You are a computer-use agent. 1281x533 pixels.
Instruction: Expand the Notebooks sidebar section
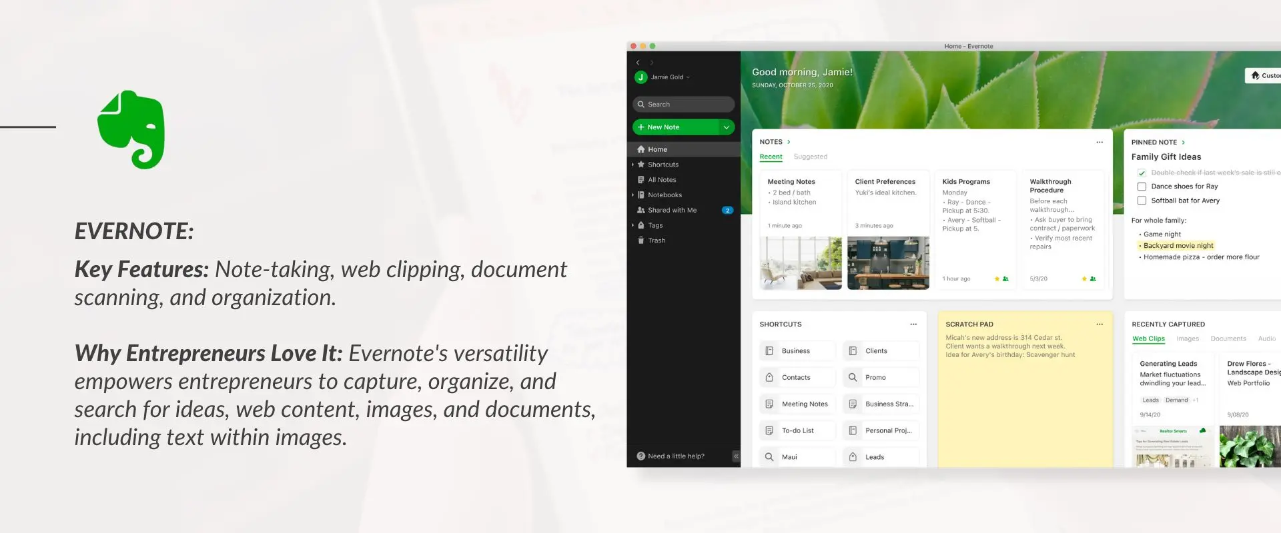coord(632,195)
